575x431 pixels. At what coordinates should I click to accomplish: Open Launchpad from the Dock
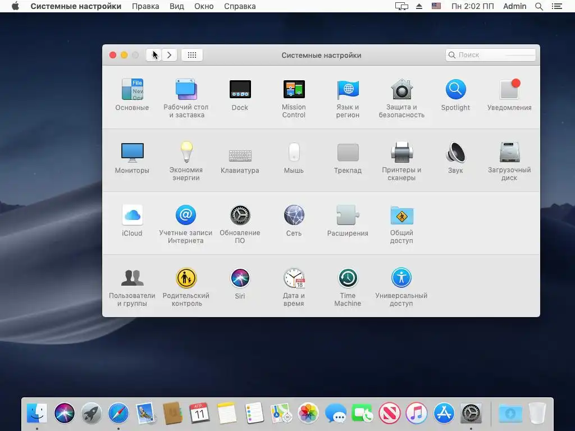(92, 413)
